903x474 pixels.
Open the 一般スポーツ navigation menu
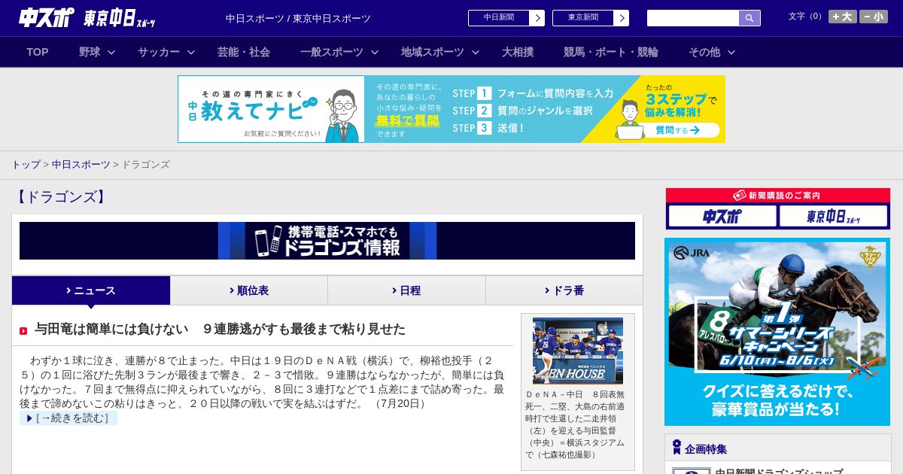tap(332, 52)
